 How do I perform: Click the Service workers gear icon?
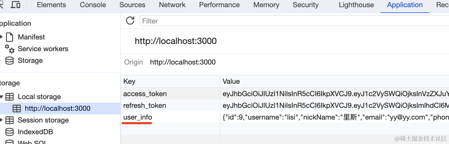tap(10, 49)
